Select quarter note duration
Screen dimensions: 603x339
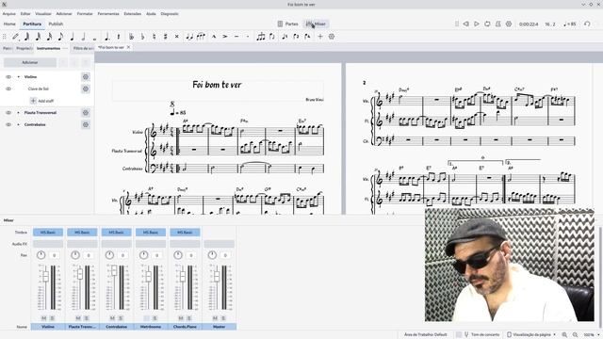pos(72,37)
